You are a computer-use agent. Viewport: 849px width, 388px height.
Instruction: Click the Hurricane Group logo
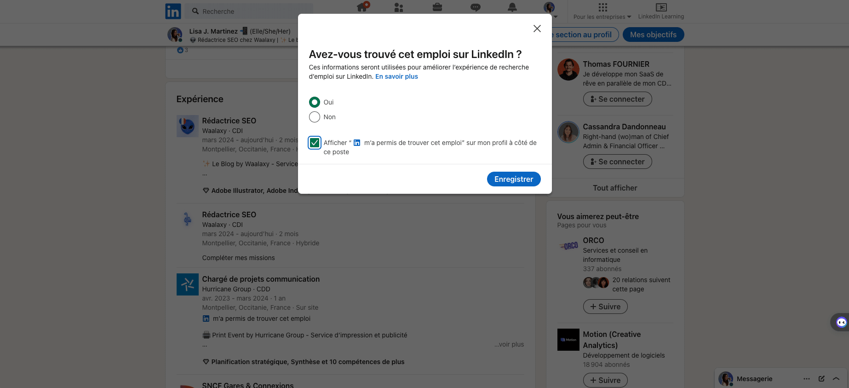188,284
